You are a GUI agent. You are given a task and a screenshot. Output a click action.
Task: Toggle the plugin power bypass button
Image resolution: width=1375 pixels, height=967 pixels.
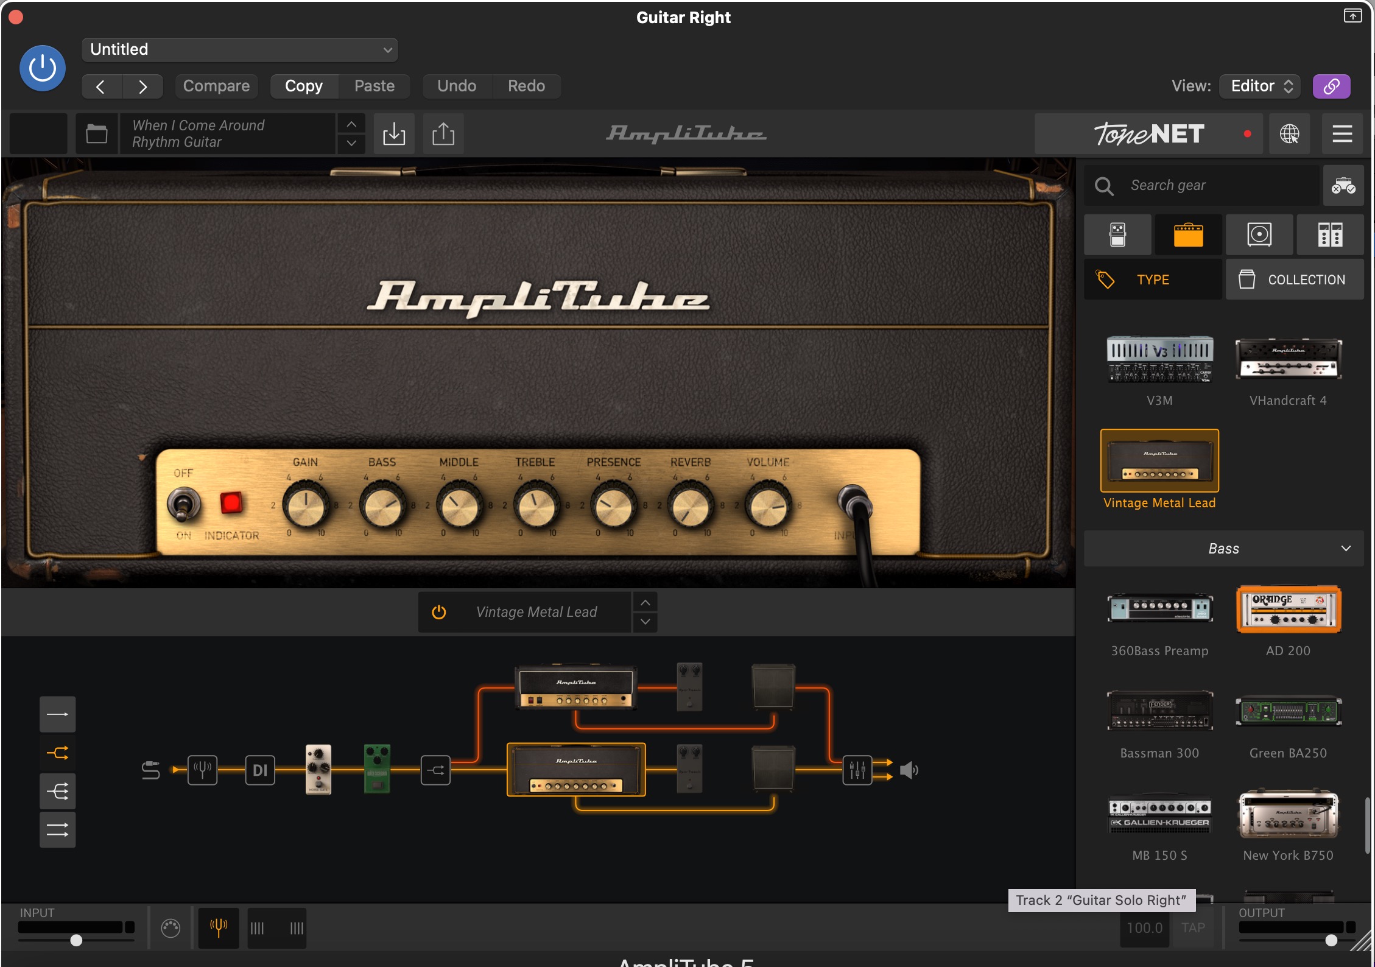(x=43, y=68)
